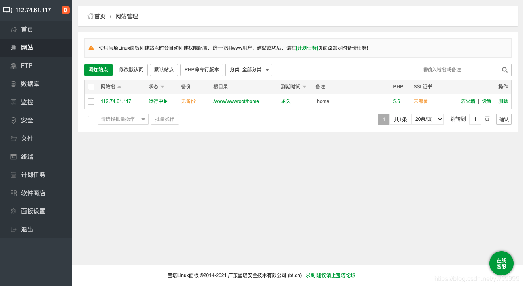
Task: Click the 修改默认页 button
Action: (x=131, y=70)
